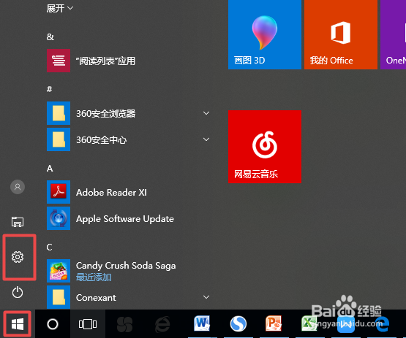Open Cortana search circle on taskbar
Viewport: 406px width, 338px height.
53,324
